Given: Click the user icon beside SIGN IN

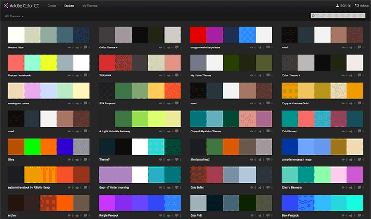Looking at the screenshot, I should (x=337, y=5).
